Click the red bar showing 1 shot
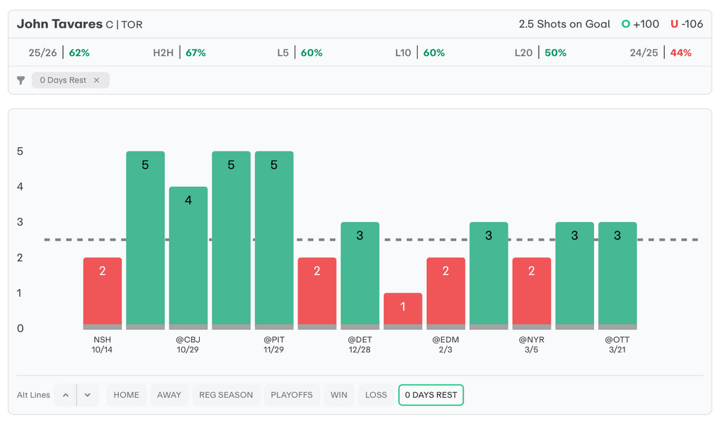Screen dimensions: 725x424 pyautogui.click(x=403, y=309)
